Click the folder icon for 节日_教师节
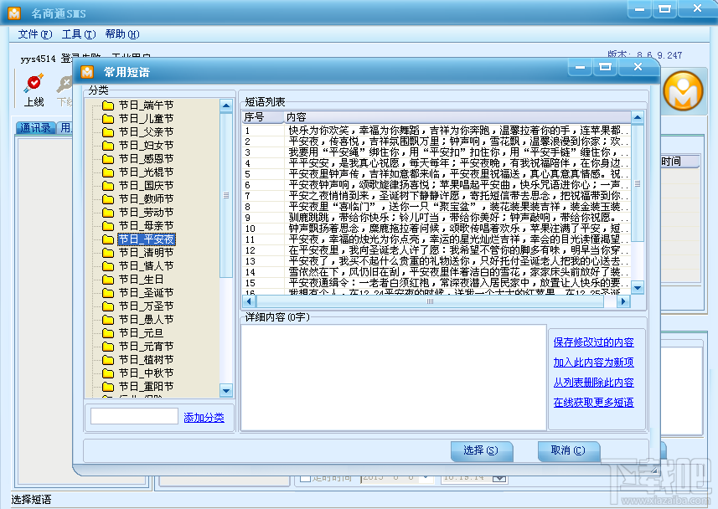Screen dimensions: 718x509 [x=108, y=199]
